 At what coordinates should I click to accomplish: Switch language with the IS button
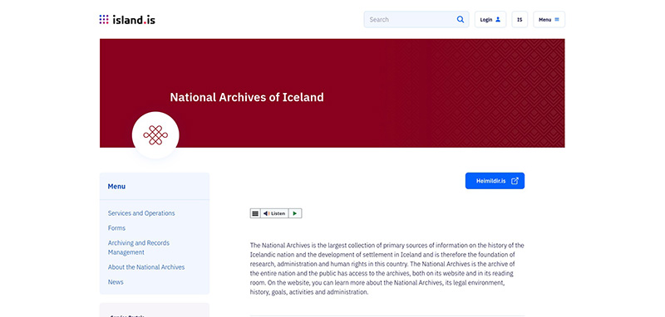pyautogui.click(x=520, y=19)
